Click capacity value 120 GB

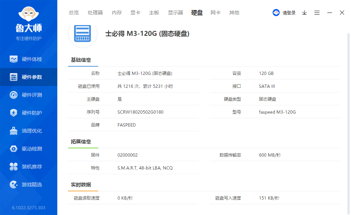point(266,73)
